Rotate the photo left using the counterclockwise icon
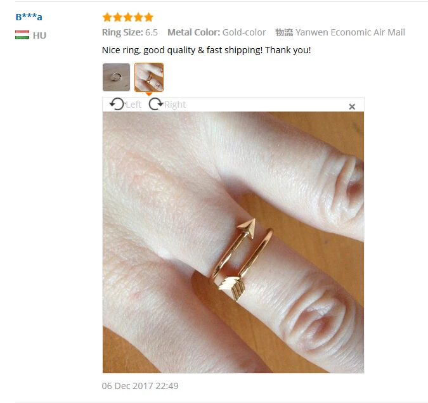Image resolution: width=428 pixels, height=403 pixels. point(117,104)
